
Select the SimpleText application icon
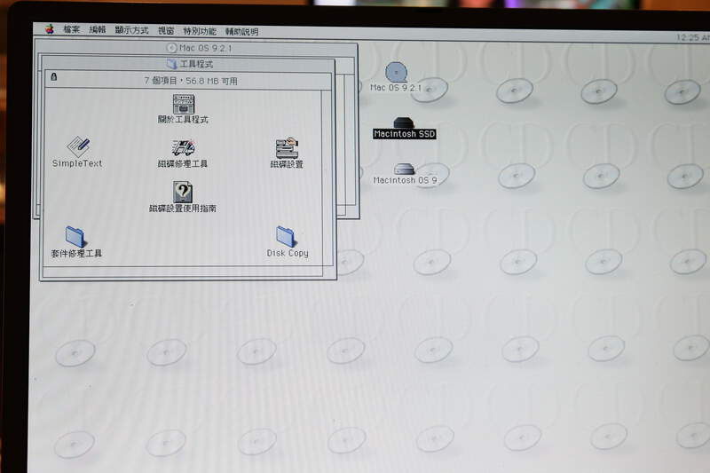coord(78,146)
